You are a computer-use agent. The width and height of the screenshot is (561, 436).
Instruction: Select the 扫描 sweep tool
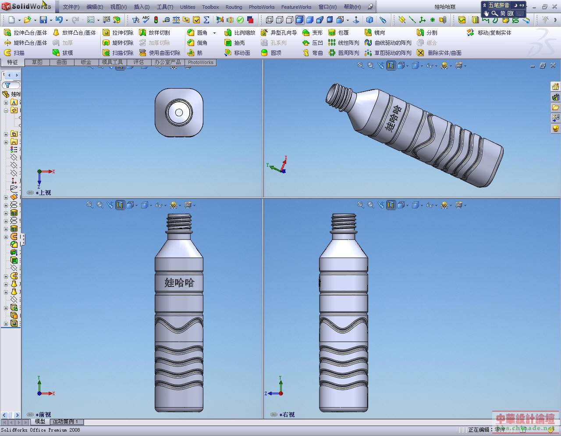coord(14,53)
